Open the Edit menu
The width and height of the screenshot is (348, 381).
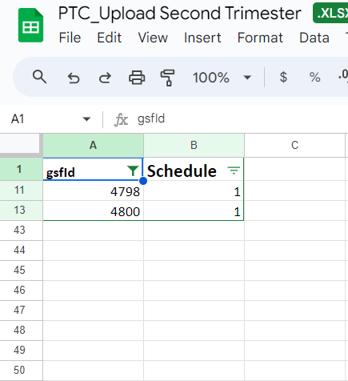(110, 38)
